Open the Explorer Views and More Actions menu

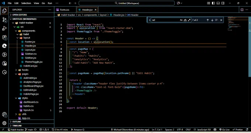50,10
